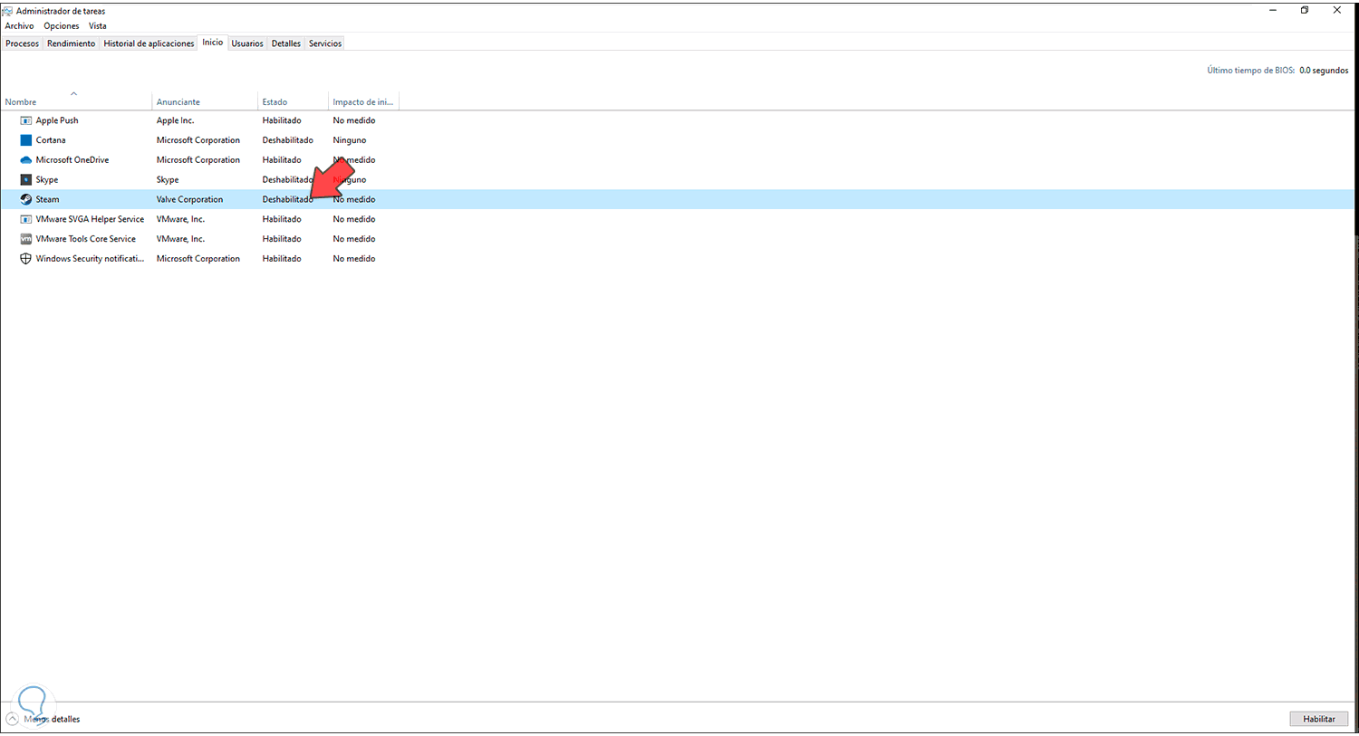Click the Último tiempo de BIOS value

click(1324, 71)
